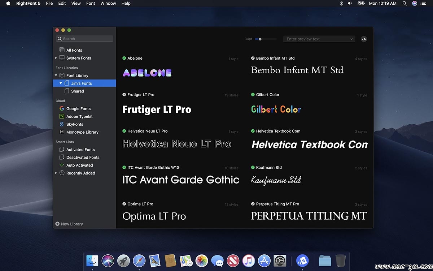Viewport: 433px width, 271px height.
Task: Open System Preferences gear in dock
Action: coord(280,261)
